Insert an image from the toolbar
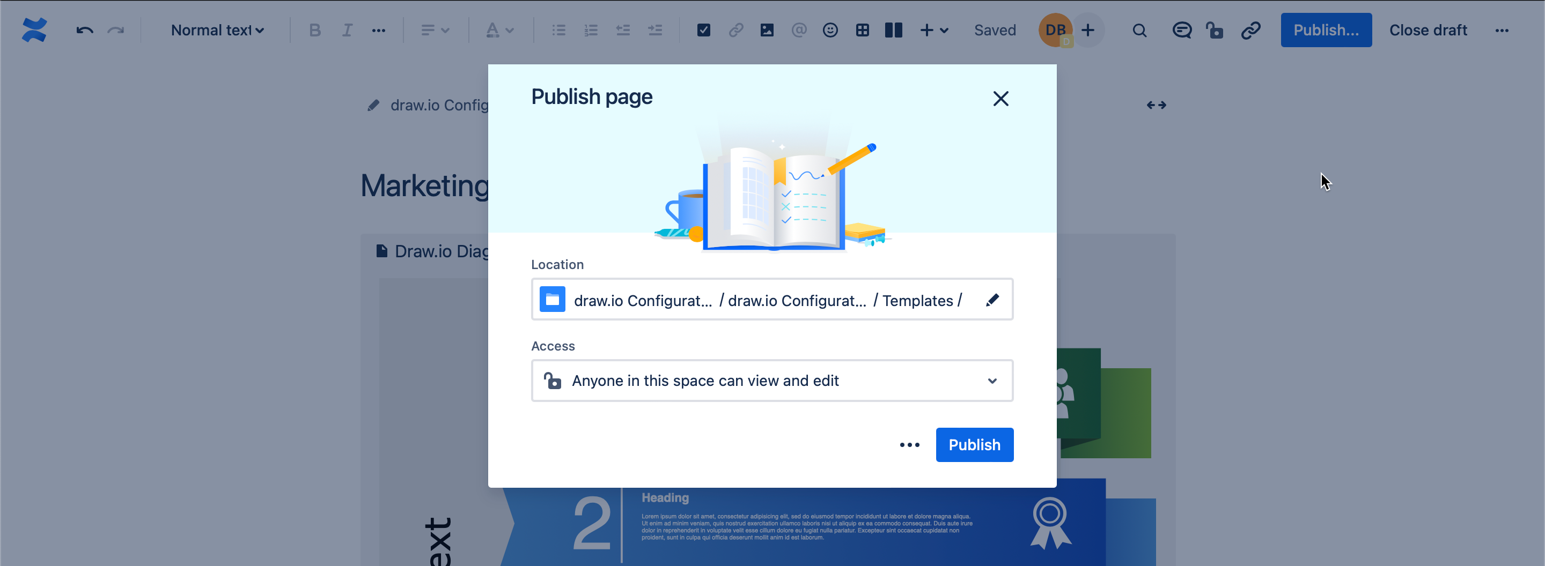The height and width of the screenshot is (566, 1545). tap(767, 29)
